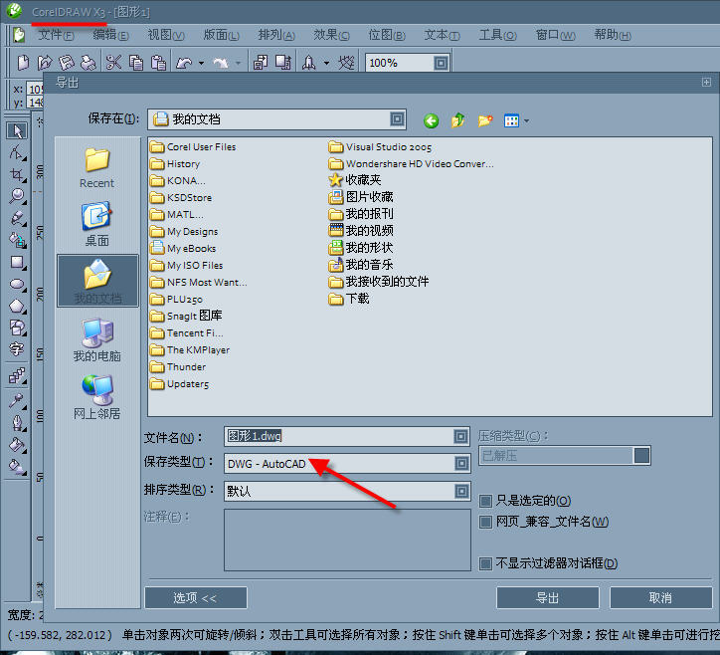Open the undo history dropdown arrow
This screenshot has width=720, height=655.
pos(201,63)
